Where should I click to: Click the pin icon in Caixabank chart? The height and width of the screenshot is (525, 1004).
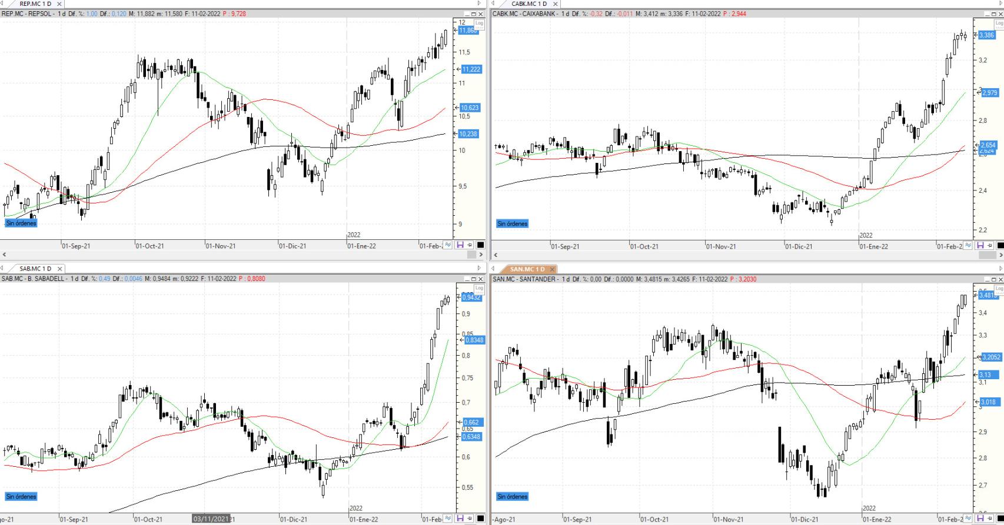(990, 246)
